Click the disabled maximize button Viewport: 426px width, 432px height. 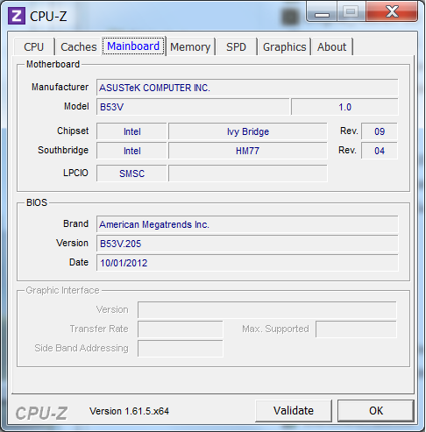[351, 12]
